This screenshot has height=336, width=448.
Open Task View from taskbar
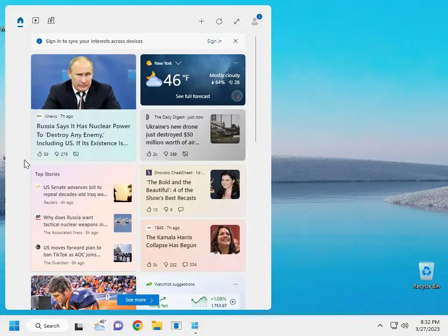coord(79,325)
